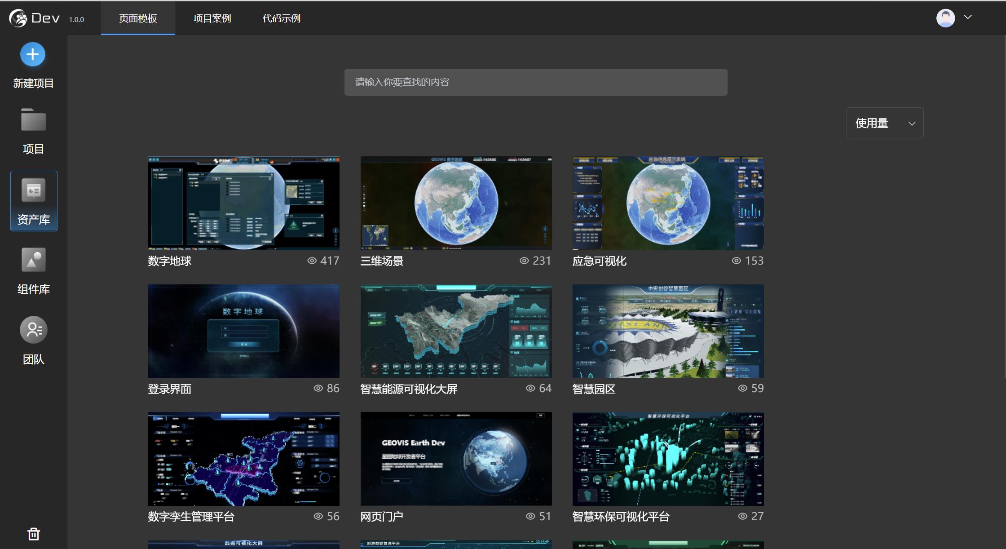Expand the user menu chevron beside avatar
Screen dimensions: 1006x549
click(968, 17)
